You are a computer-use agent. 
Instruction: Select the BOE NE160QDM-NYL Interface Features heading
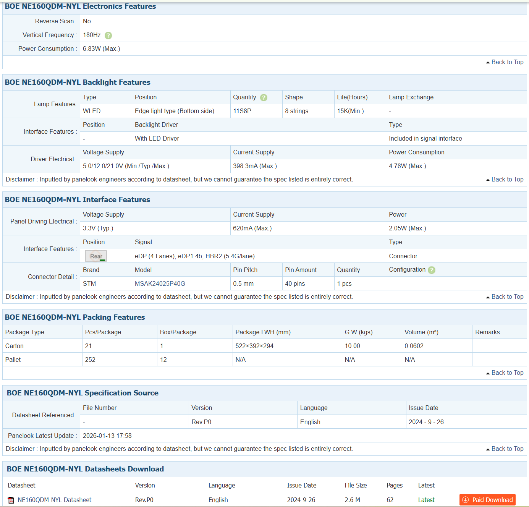tap(78, 199)
